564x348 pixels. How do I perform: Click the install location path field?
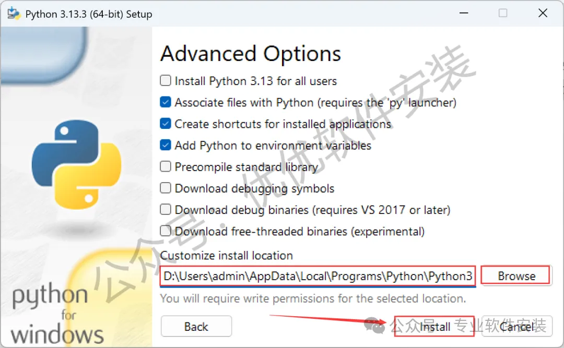[318, 276]
